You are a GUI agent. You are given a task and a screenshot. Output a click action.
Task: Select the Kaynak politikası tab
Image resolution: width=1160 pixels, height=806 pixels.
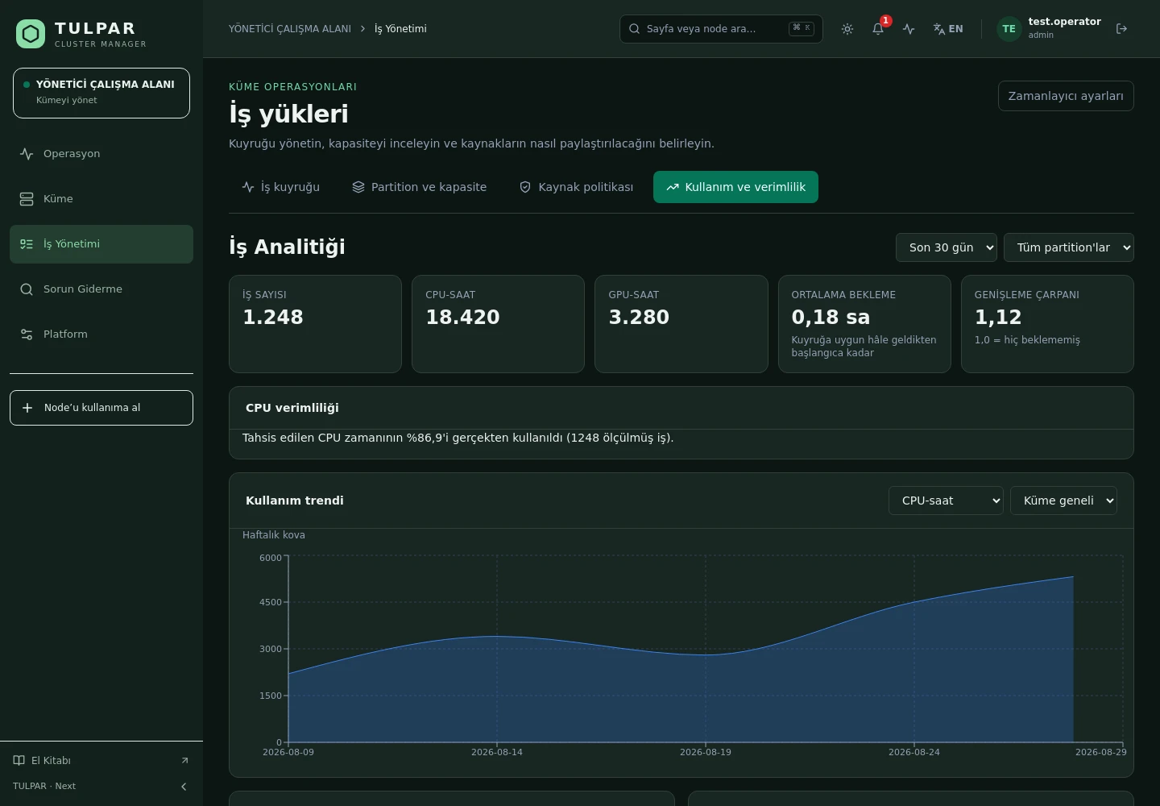pos(576,187)
